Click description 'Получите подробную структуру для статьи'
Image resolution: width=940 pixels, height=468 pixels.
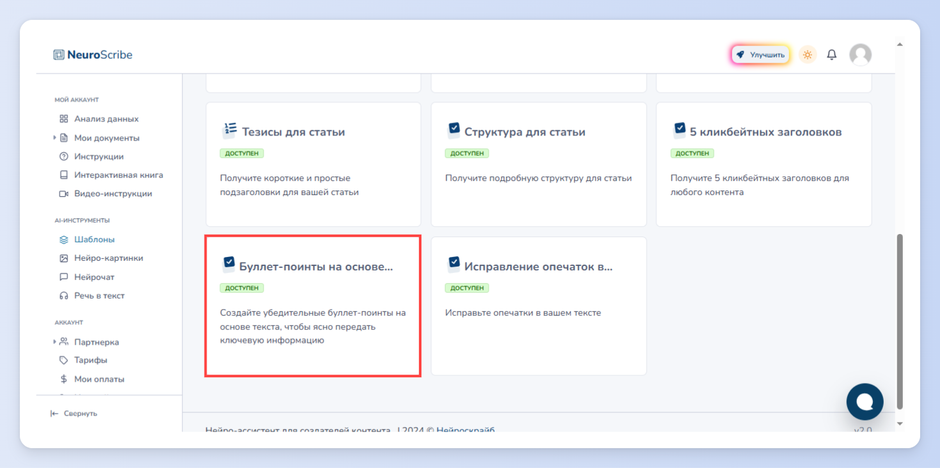(538, 178)
